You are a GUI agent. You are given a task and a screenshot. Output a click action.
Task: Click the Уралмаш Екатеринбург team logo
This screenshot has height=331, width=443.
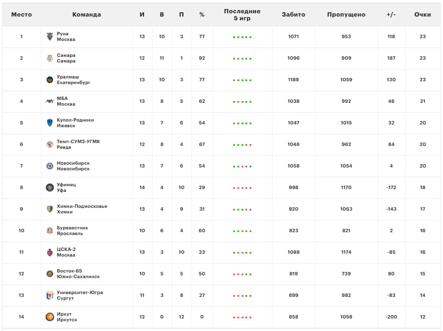point(50,79)
